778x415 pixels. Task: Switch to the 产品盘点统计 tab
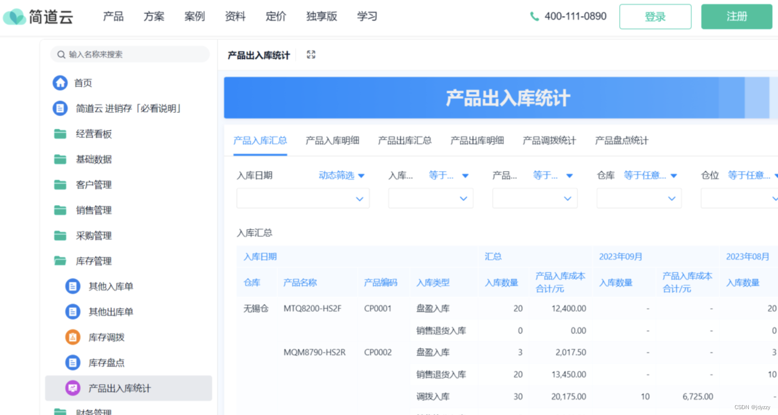click(621, 141)
